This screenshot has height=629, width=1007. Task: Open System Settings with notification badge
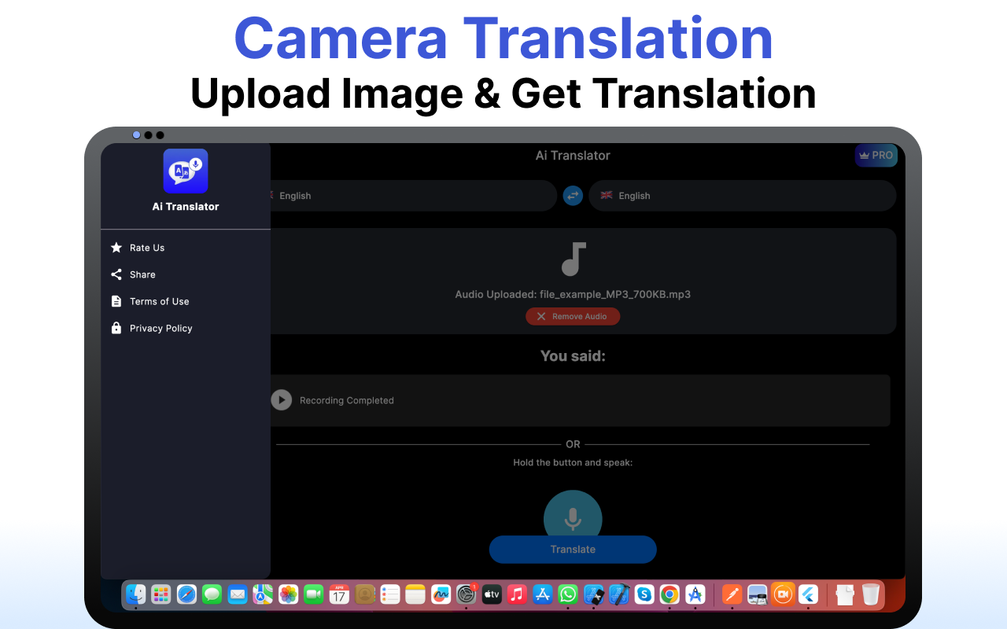coord(467,594)
